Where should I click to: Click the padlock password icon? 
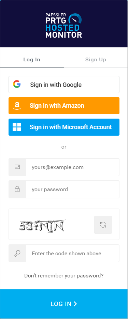click(x=17, y=189)
